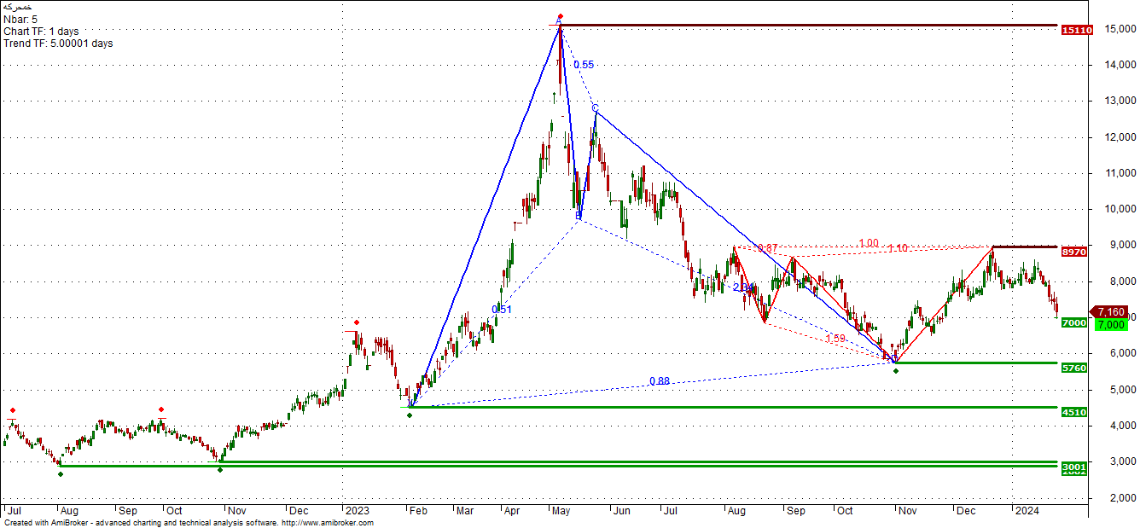
Task: Open the amibroker.com URL in footer
Action: pos(327,523)
